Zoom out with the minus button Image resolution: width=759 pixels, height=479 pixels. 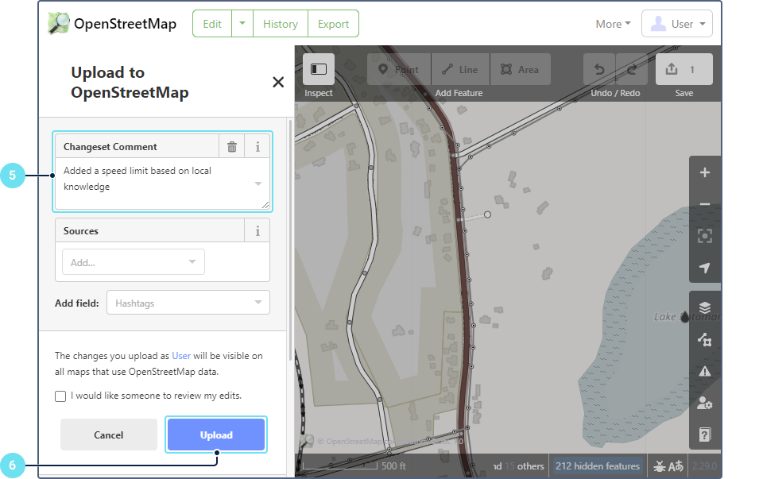(x=704, y=204)
